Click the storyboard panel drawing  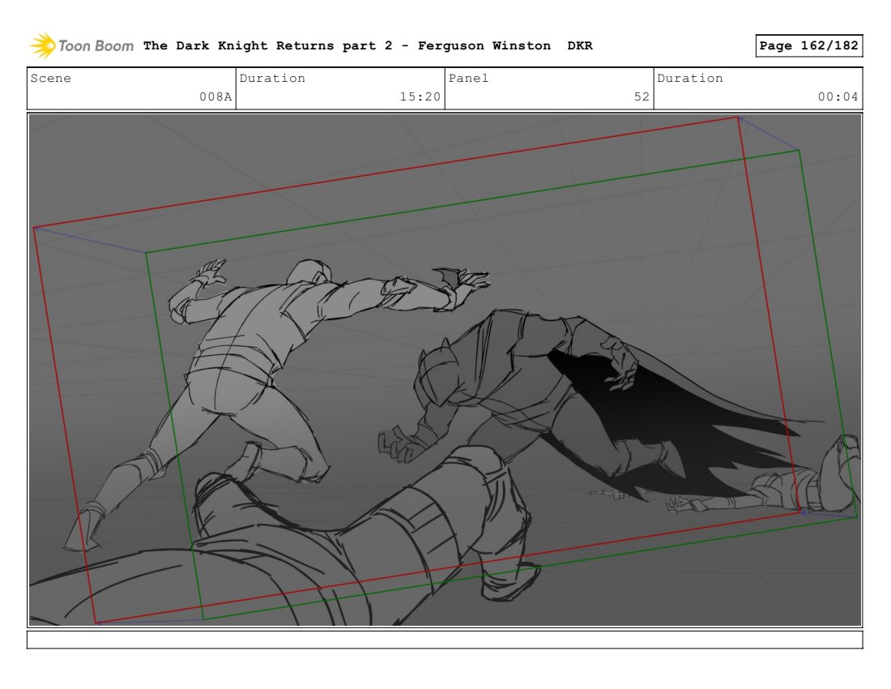coord(445,370)
